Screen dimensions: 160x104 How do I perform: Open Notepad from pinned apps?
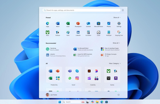point(109,33)
